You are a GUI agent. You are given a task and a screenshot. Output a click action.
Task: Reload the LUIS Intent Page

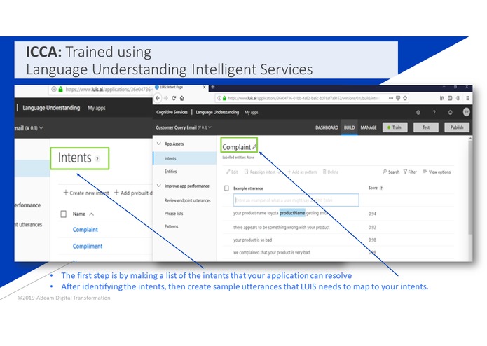click(x=174, y=98)
